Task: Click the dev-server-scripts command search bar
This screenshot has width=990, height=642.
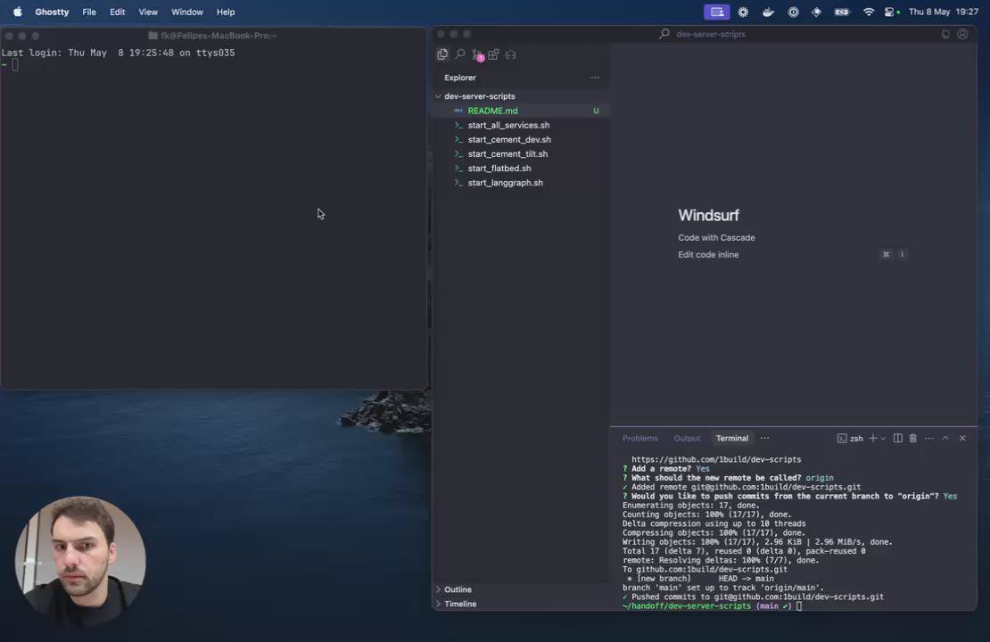Action: pos(702,34)
